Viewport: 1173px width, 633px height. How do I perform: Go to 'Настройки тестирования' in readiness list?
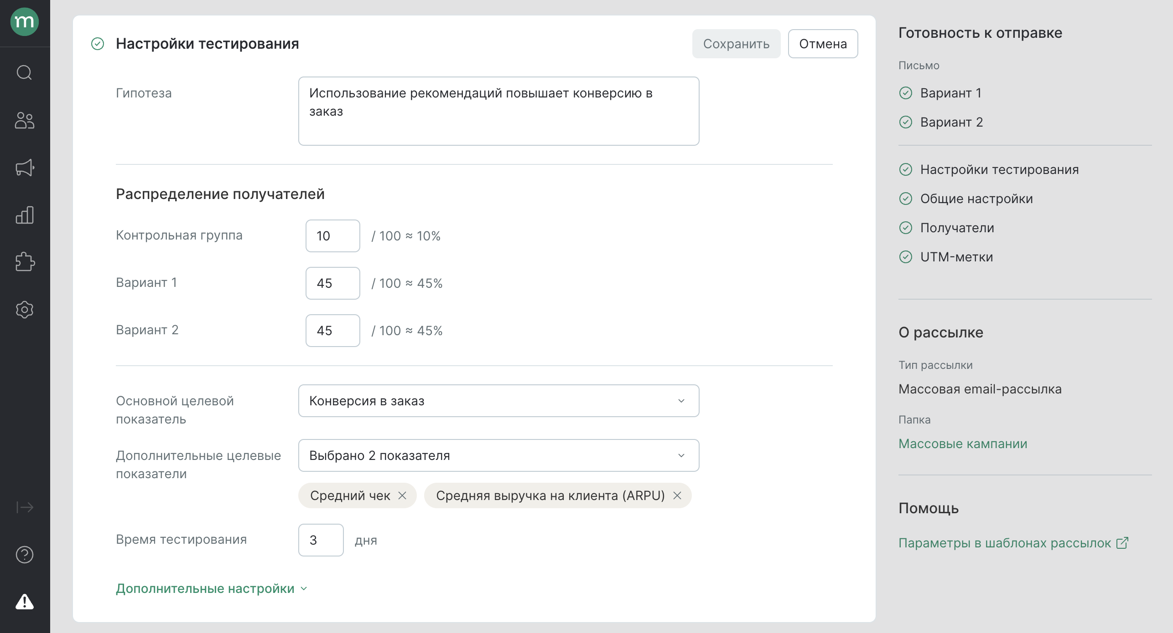click(999, 169)
